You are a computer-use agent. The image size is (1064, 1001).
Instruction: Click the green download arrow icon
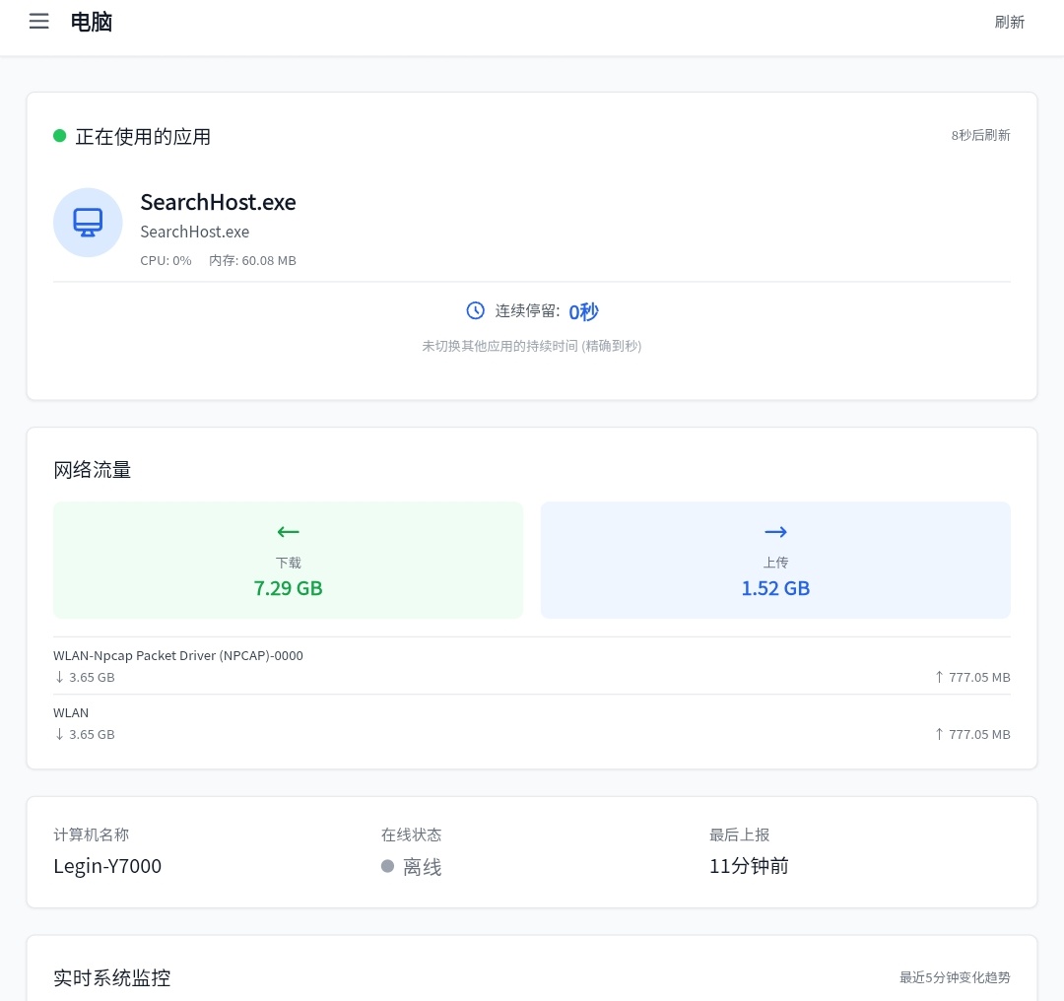pos(288,532)
